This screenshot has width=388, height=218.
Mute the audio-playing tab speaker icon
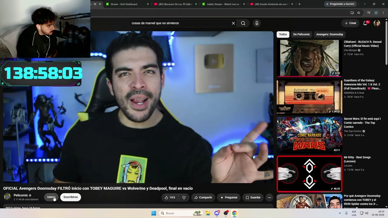coord(95,4)
